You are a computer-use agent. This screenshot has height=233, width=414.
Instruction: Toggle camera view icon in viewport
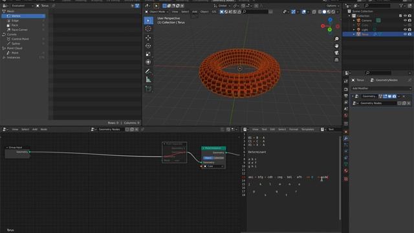pos(336,53)
